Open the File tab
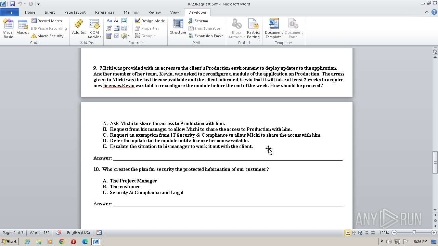 [x=10, y=12]
